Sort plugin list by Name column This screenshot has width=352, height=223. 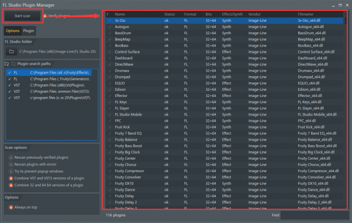click(120, 14)
